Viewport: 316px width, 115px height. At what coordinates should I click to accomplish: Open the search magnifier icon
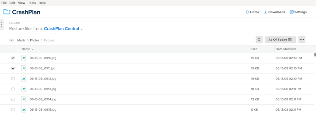click(259, 40)
